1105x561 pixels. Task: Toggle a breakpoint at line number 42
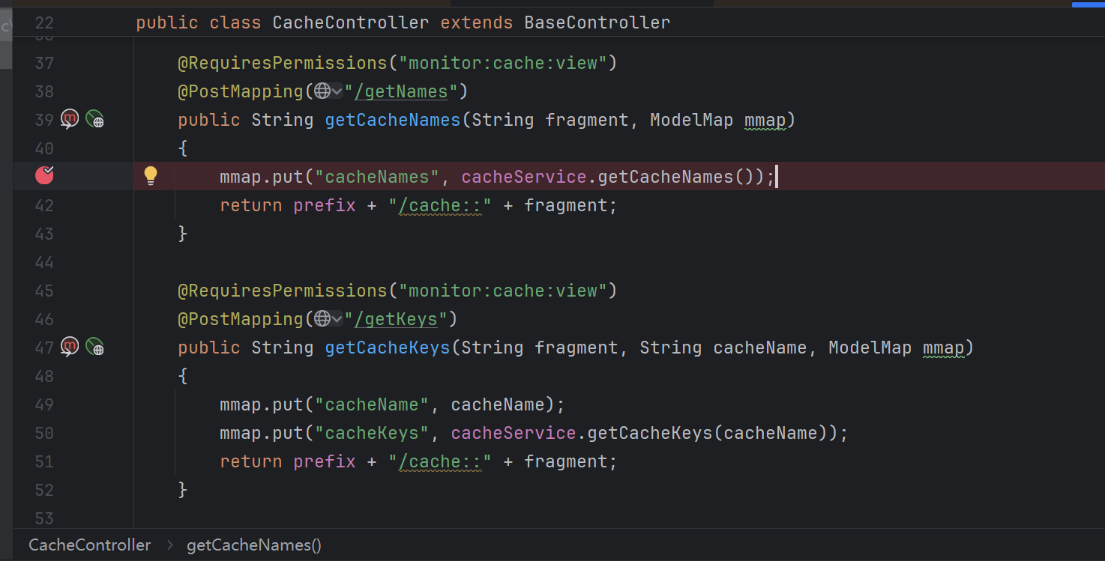[44, 205]
